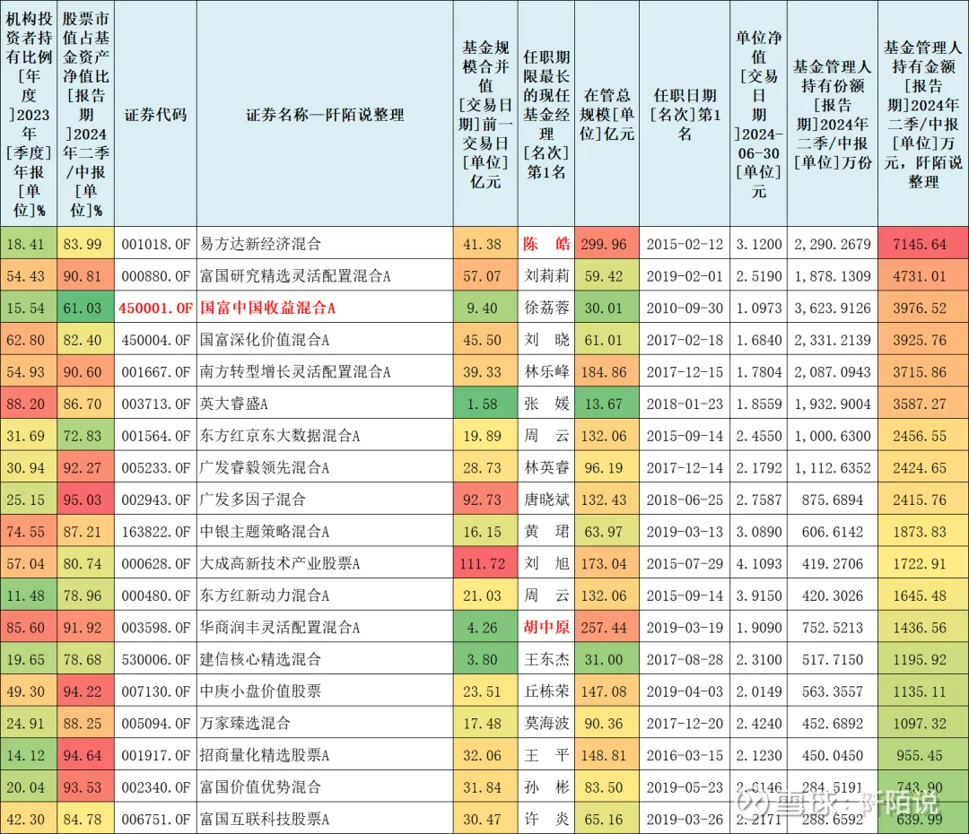
Task: Select red manager name 胡中原
Action: (546, 628)
